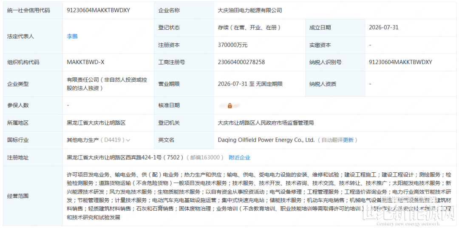Click the 参保人数 label cell

point(33,105)
